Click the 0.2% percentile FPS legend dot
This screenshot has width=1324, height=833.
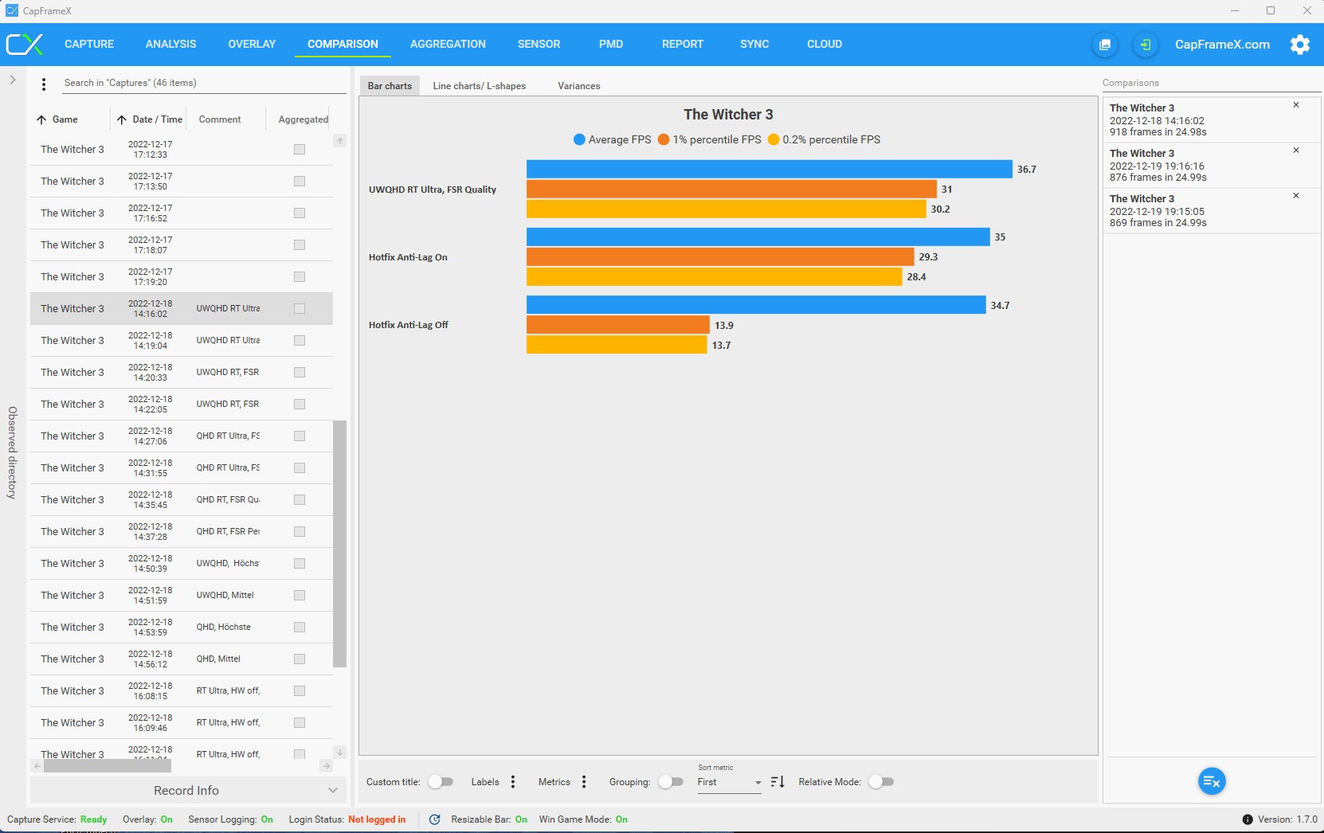(x=773, y=139)
